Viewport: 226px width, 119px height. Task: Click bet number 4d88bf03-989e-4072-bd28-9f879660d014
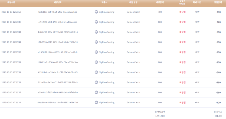[x=58, y=32]
